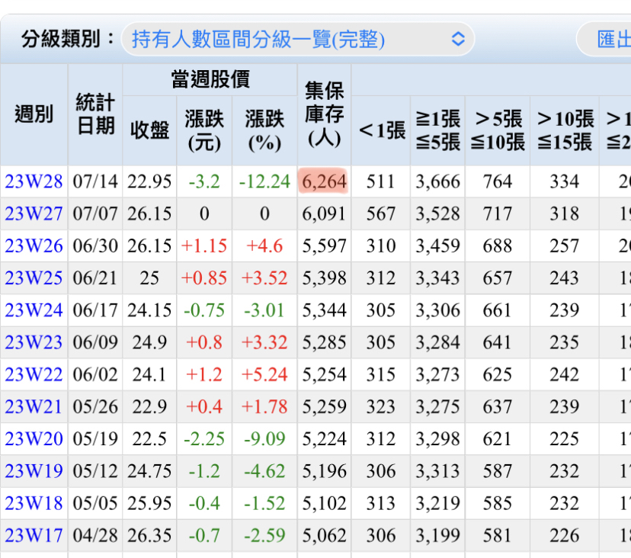
Task: Select percent change -12.24
Action: tap(264, 181)
